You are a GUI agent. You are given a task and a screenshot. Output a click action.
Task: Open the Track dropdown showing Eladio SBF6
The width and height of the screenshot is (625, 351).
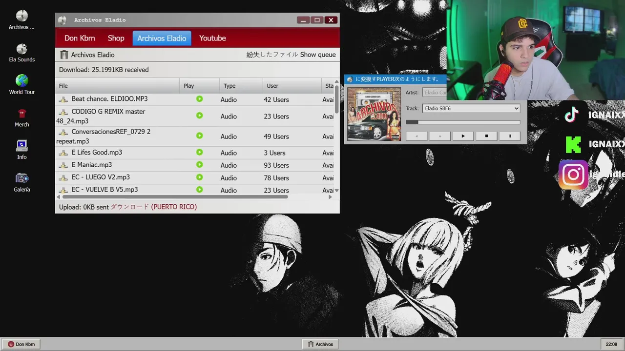click(471, 108)
